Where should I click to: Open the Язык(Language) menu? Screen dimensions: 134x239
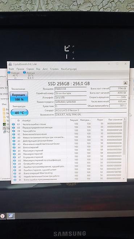tap(69, 69)
